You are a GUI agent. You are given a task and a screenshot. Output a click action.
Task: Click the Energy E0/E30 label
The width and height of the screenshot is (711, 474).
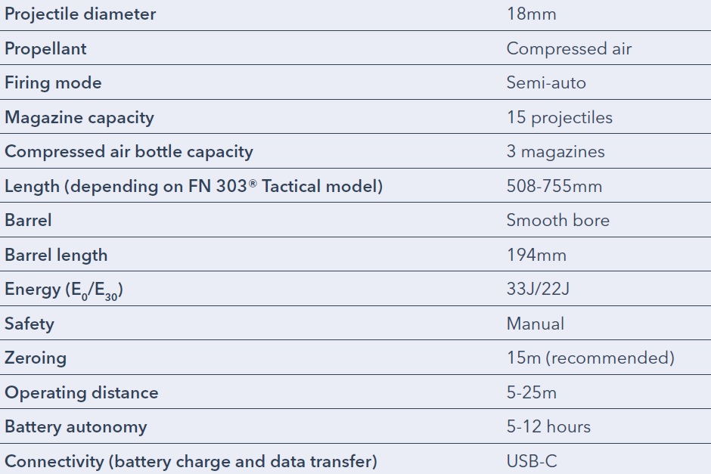[64, 290]
